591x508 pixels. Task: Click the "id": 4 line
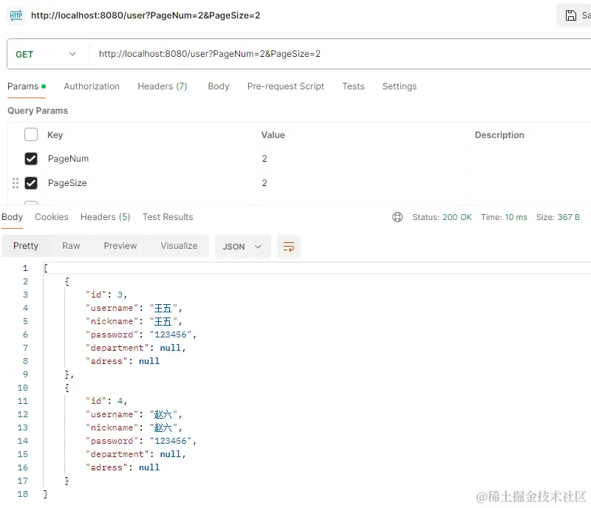point(106,401)
